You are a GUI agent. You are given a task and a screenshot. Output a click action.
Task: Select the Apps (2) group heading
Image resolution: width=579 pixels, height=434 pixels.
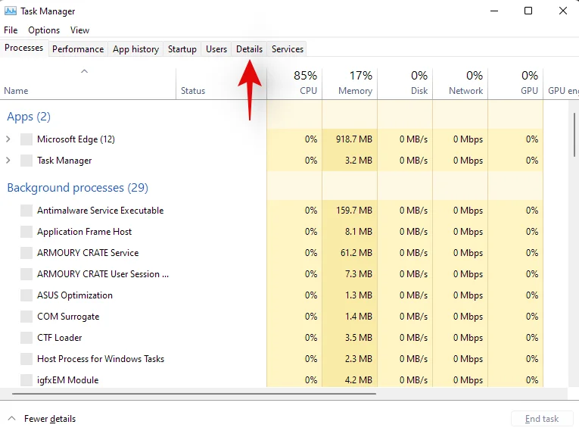pyautogui.click(x=29, y=117)
